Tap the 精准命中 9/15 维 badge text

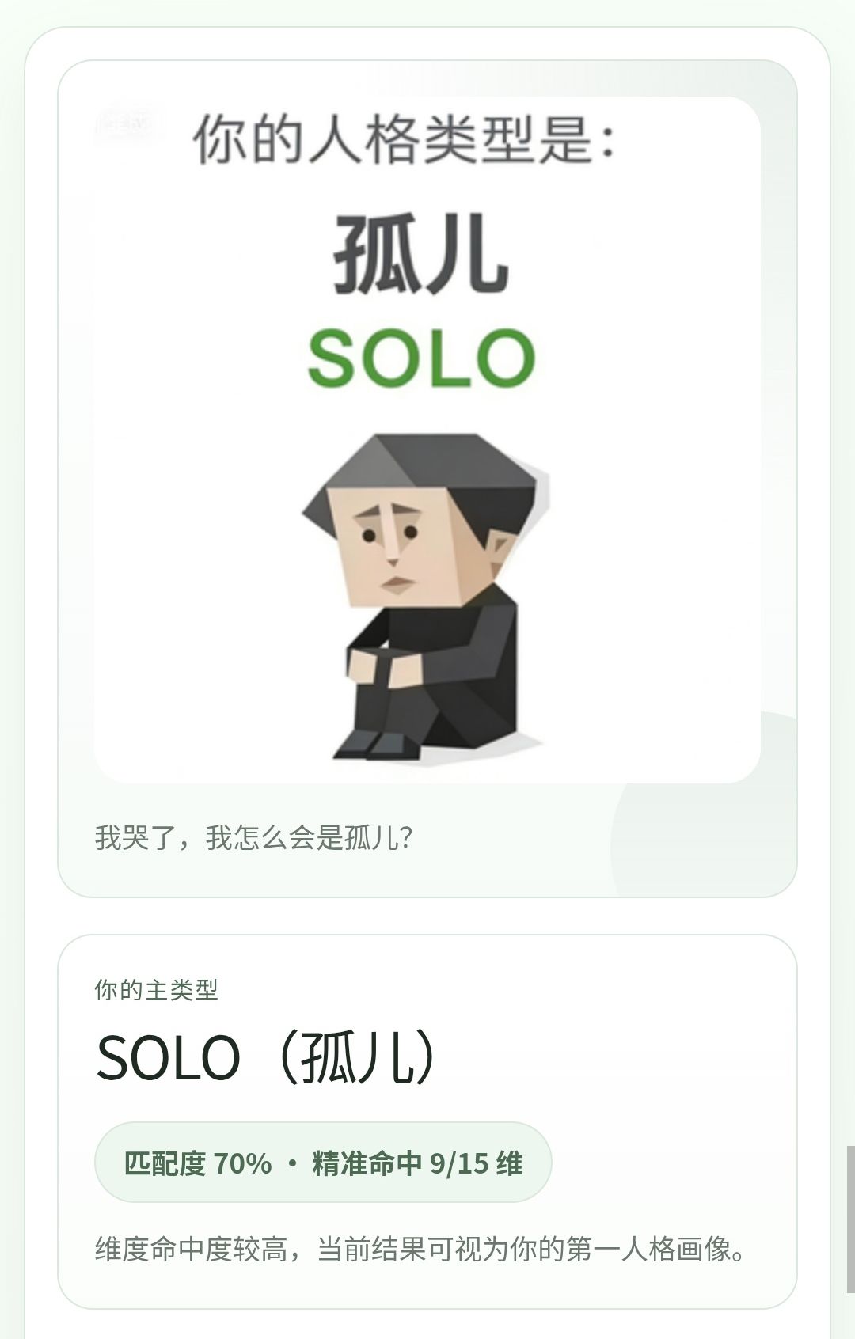pyautogui.click(x=417, y=1163)
